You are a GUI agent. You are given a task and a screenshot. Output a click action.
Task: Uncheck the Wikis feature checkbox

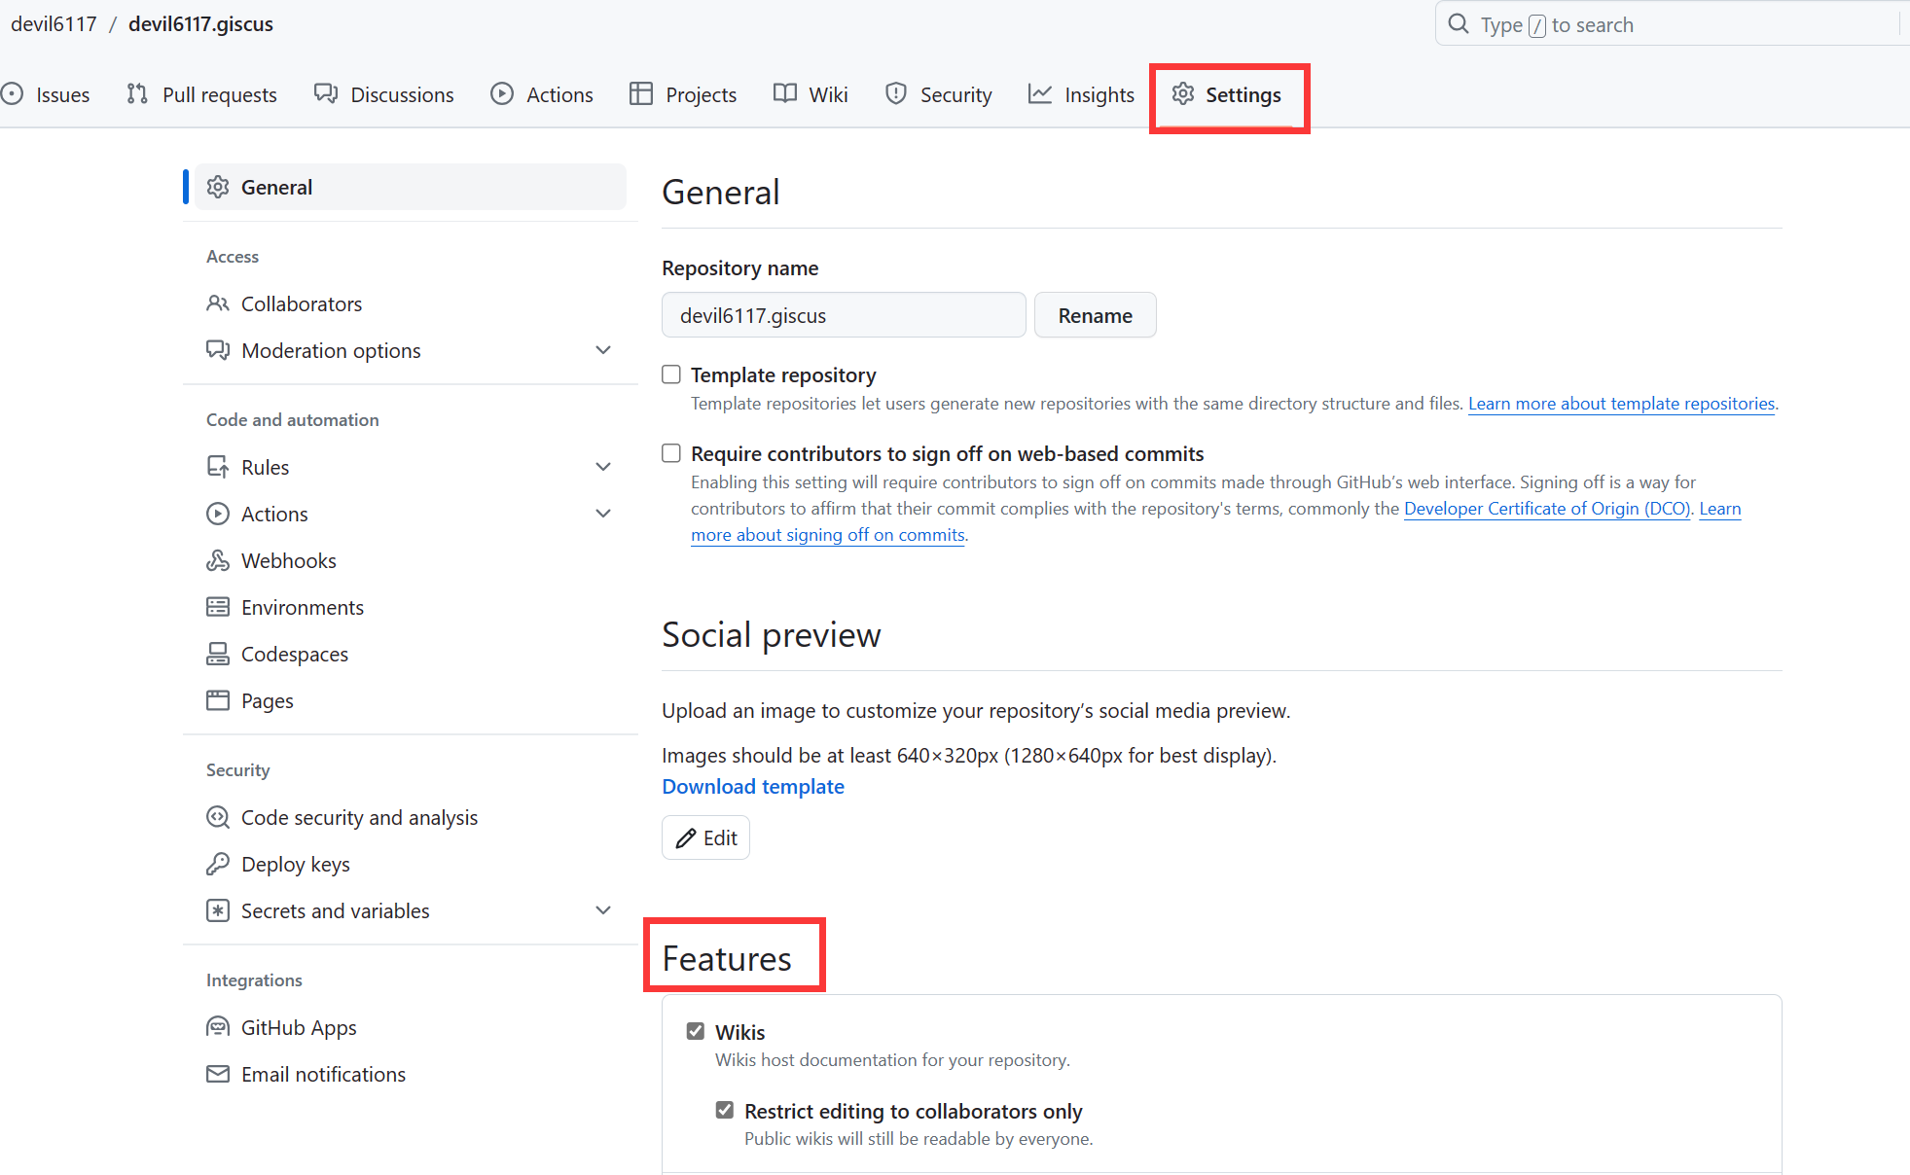tap(696, 1031)
